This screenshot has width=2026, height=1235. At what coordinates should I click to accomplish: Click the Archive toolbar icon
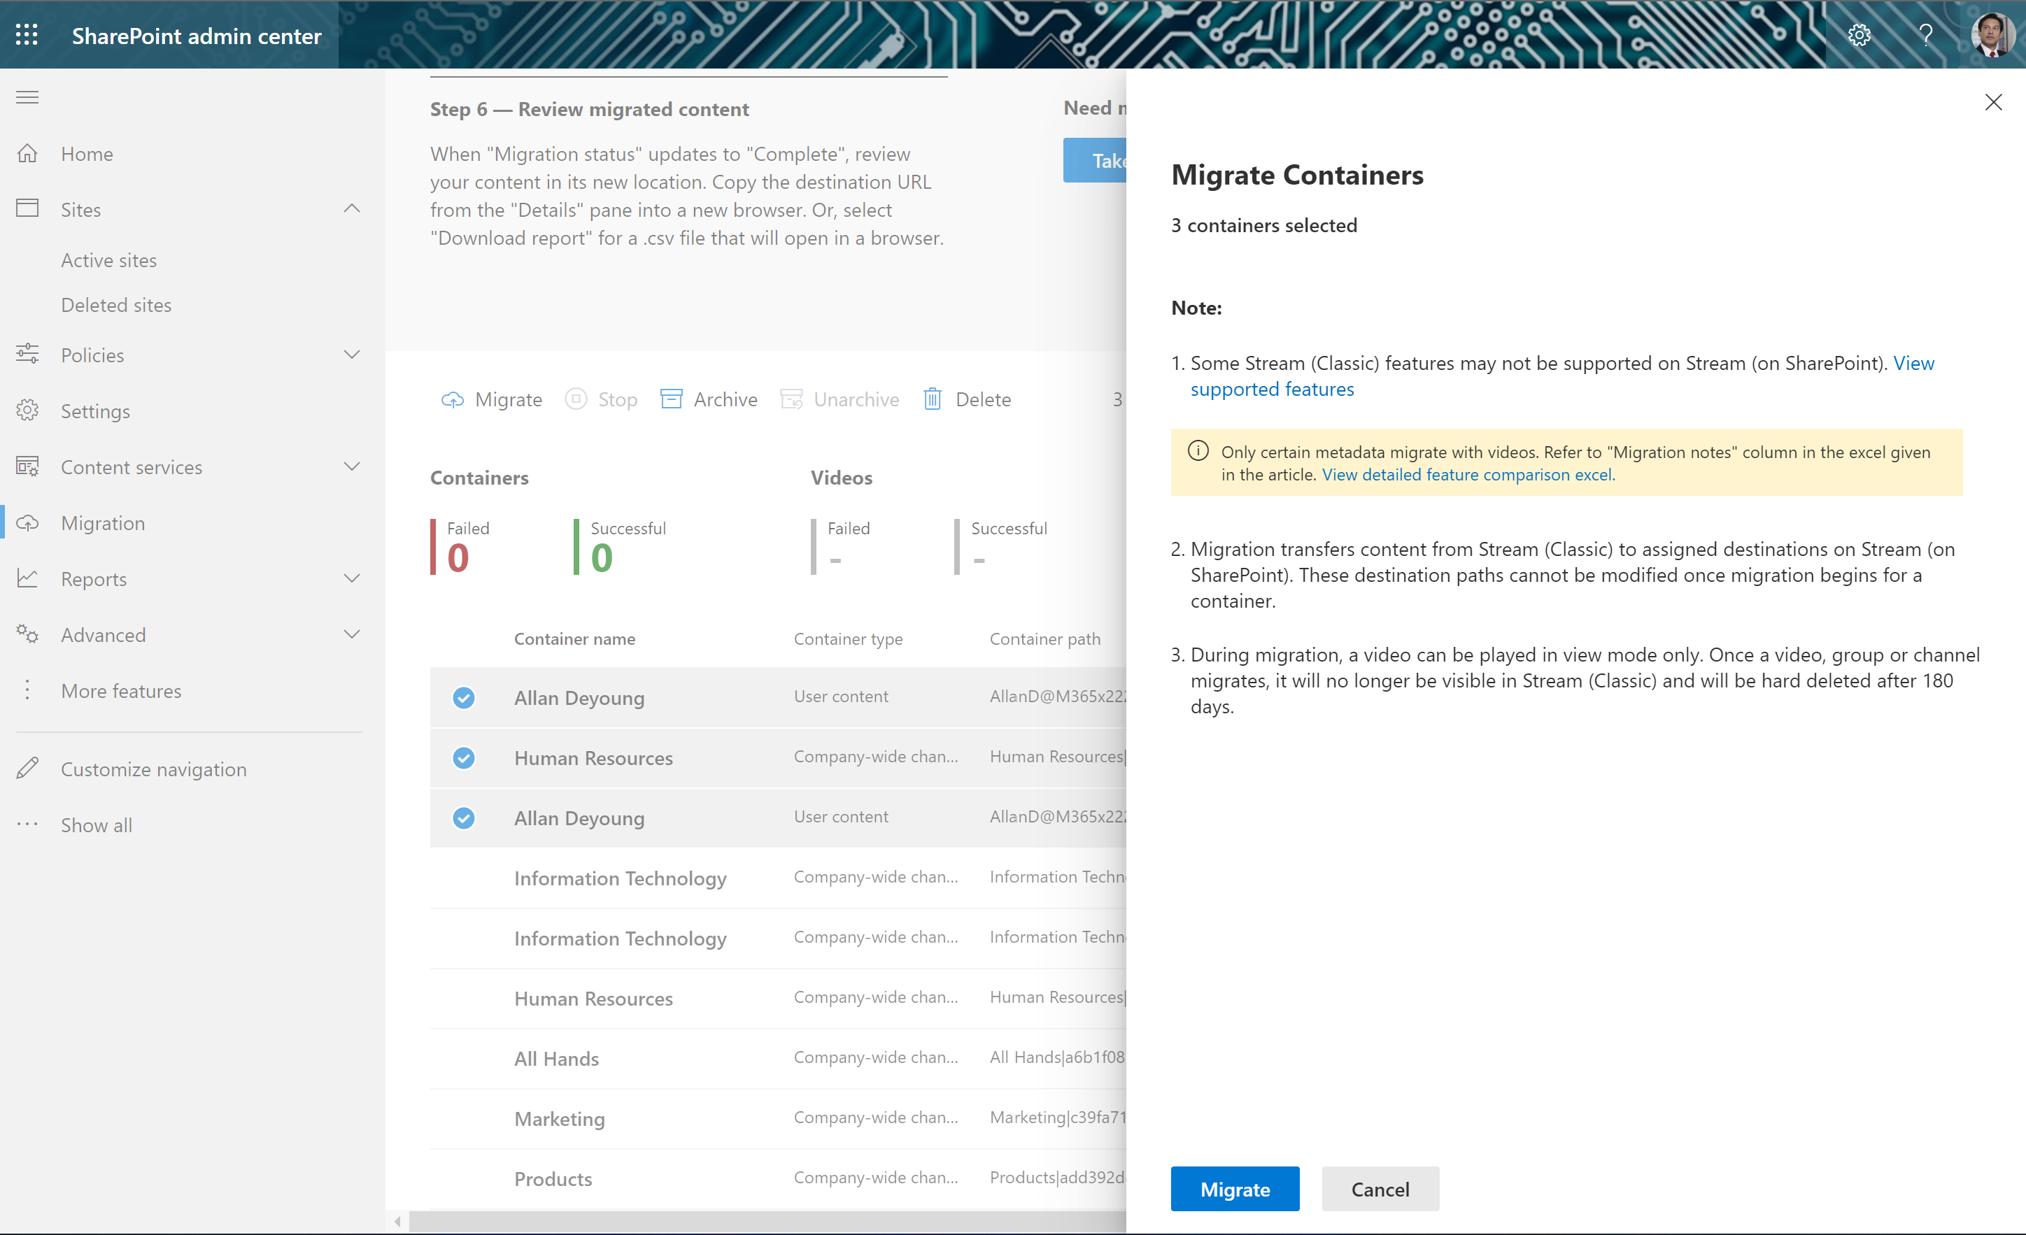tap(672, 399)
